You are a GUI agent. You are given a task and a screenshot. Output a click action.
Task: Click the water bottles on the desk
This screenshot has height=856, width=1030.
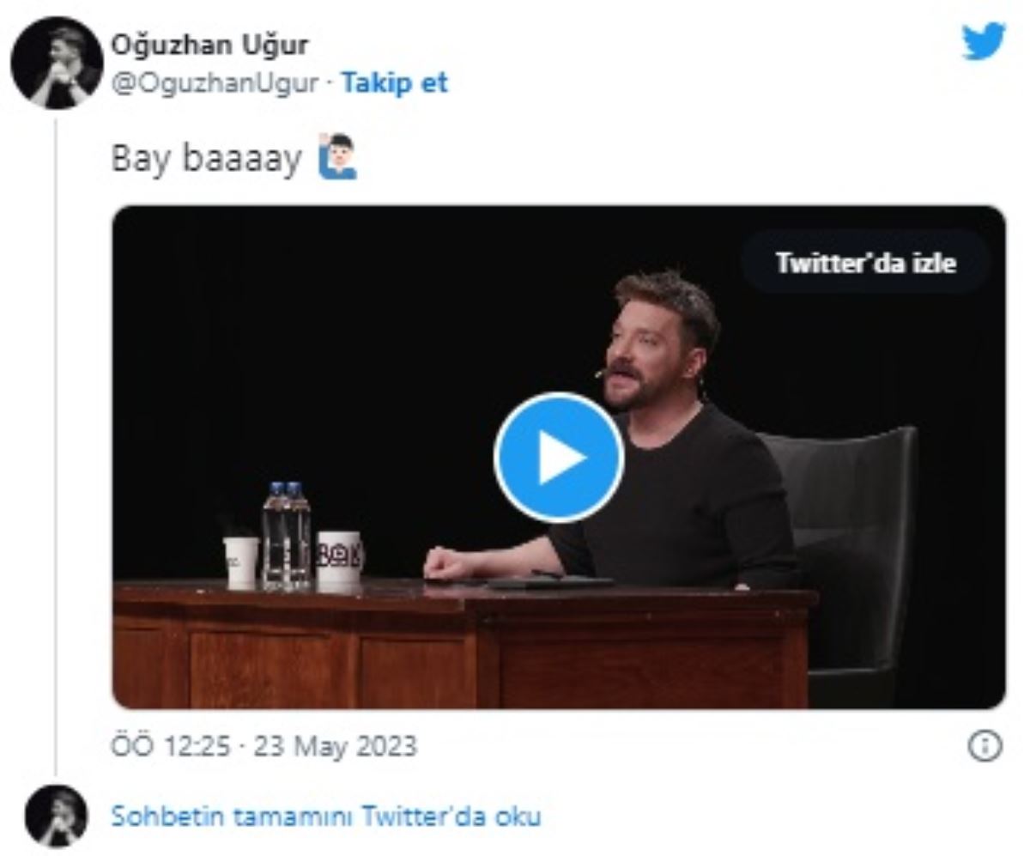tap(286, 536)
